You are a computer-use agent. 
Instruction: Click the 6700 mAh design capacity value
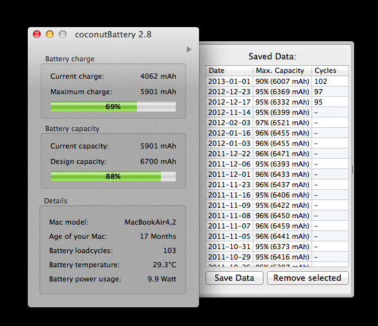(x=158, y=161)
